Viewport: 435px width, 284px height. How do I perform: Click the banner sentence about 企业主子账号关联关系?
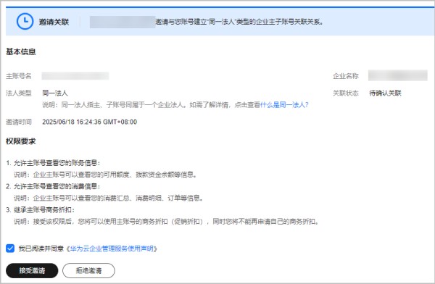point(240,22)
